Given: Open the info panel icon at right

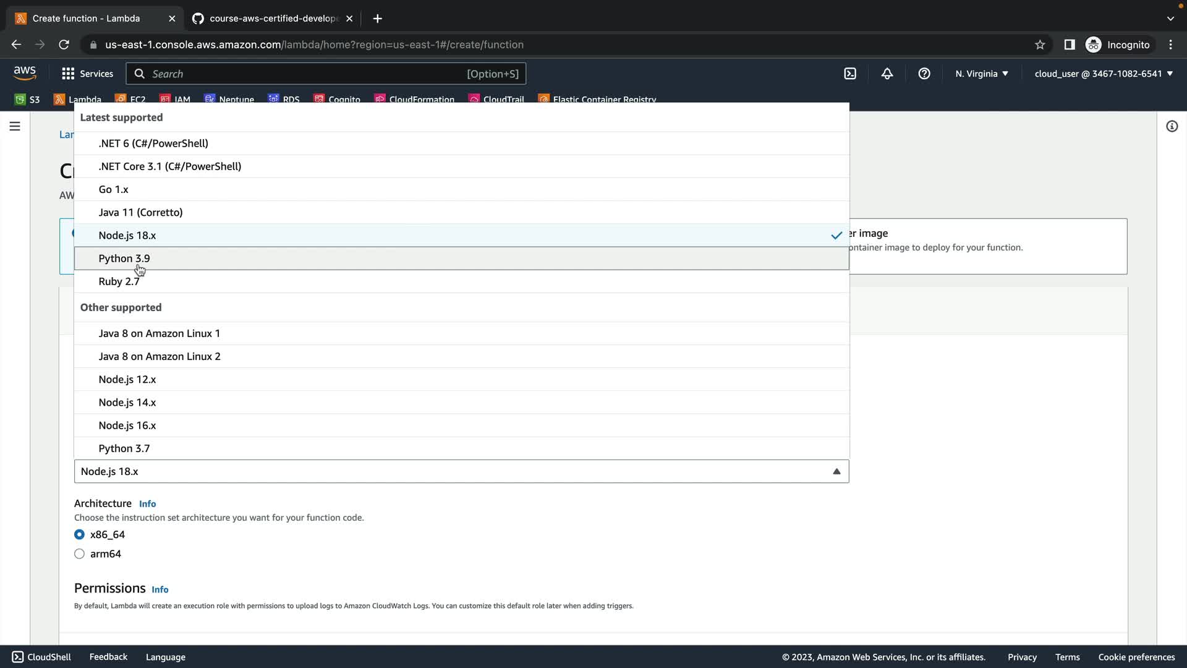Looking at the screenshot, I should click(1172, 126).
